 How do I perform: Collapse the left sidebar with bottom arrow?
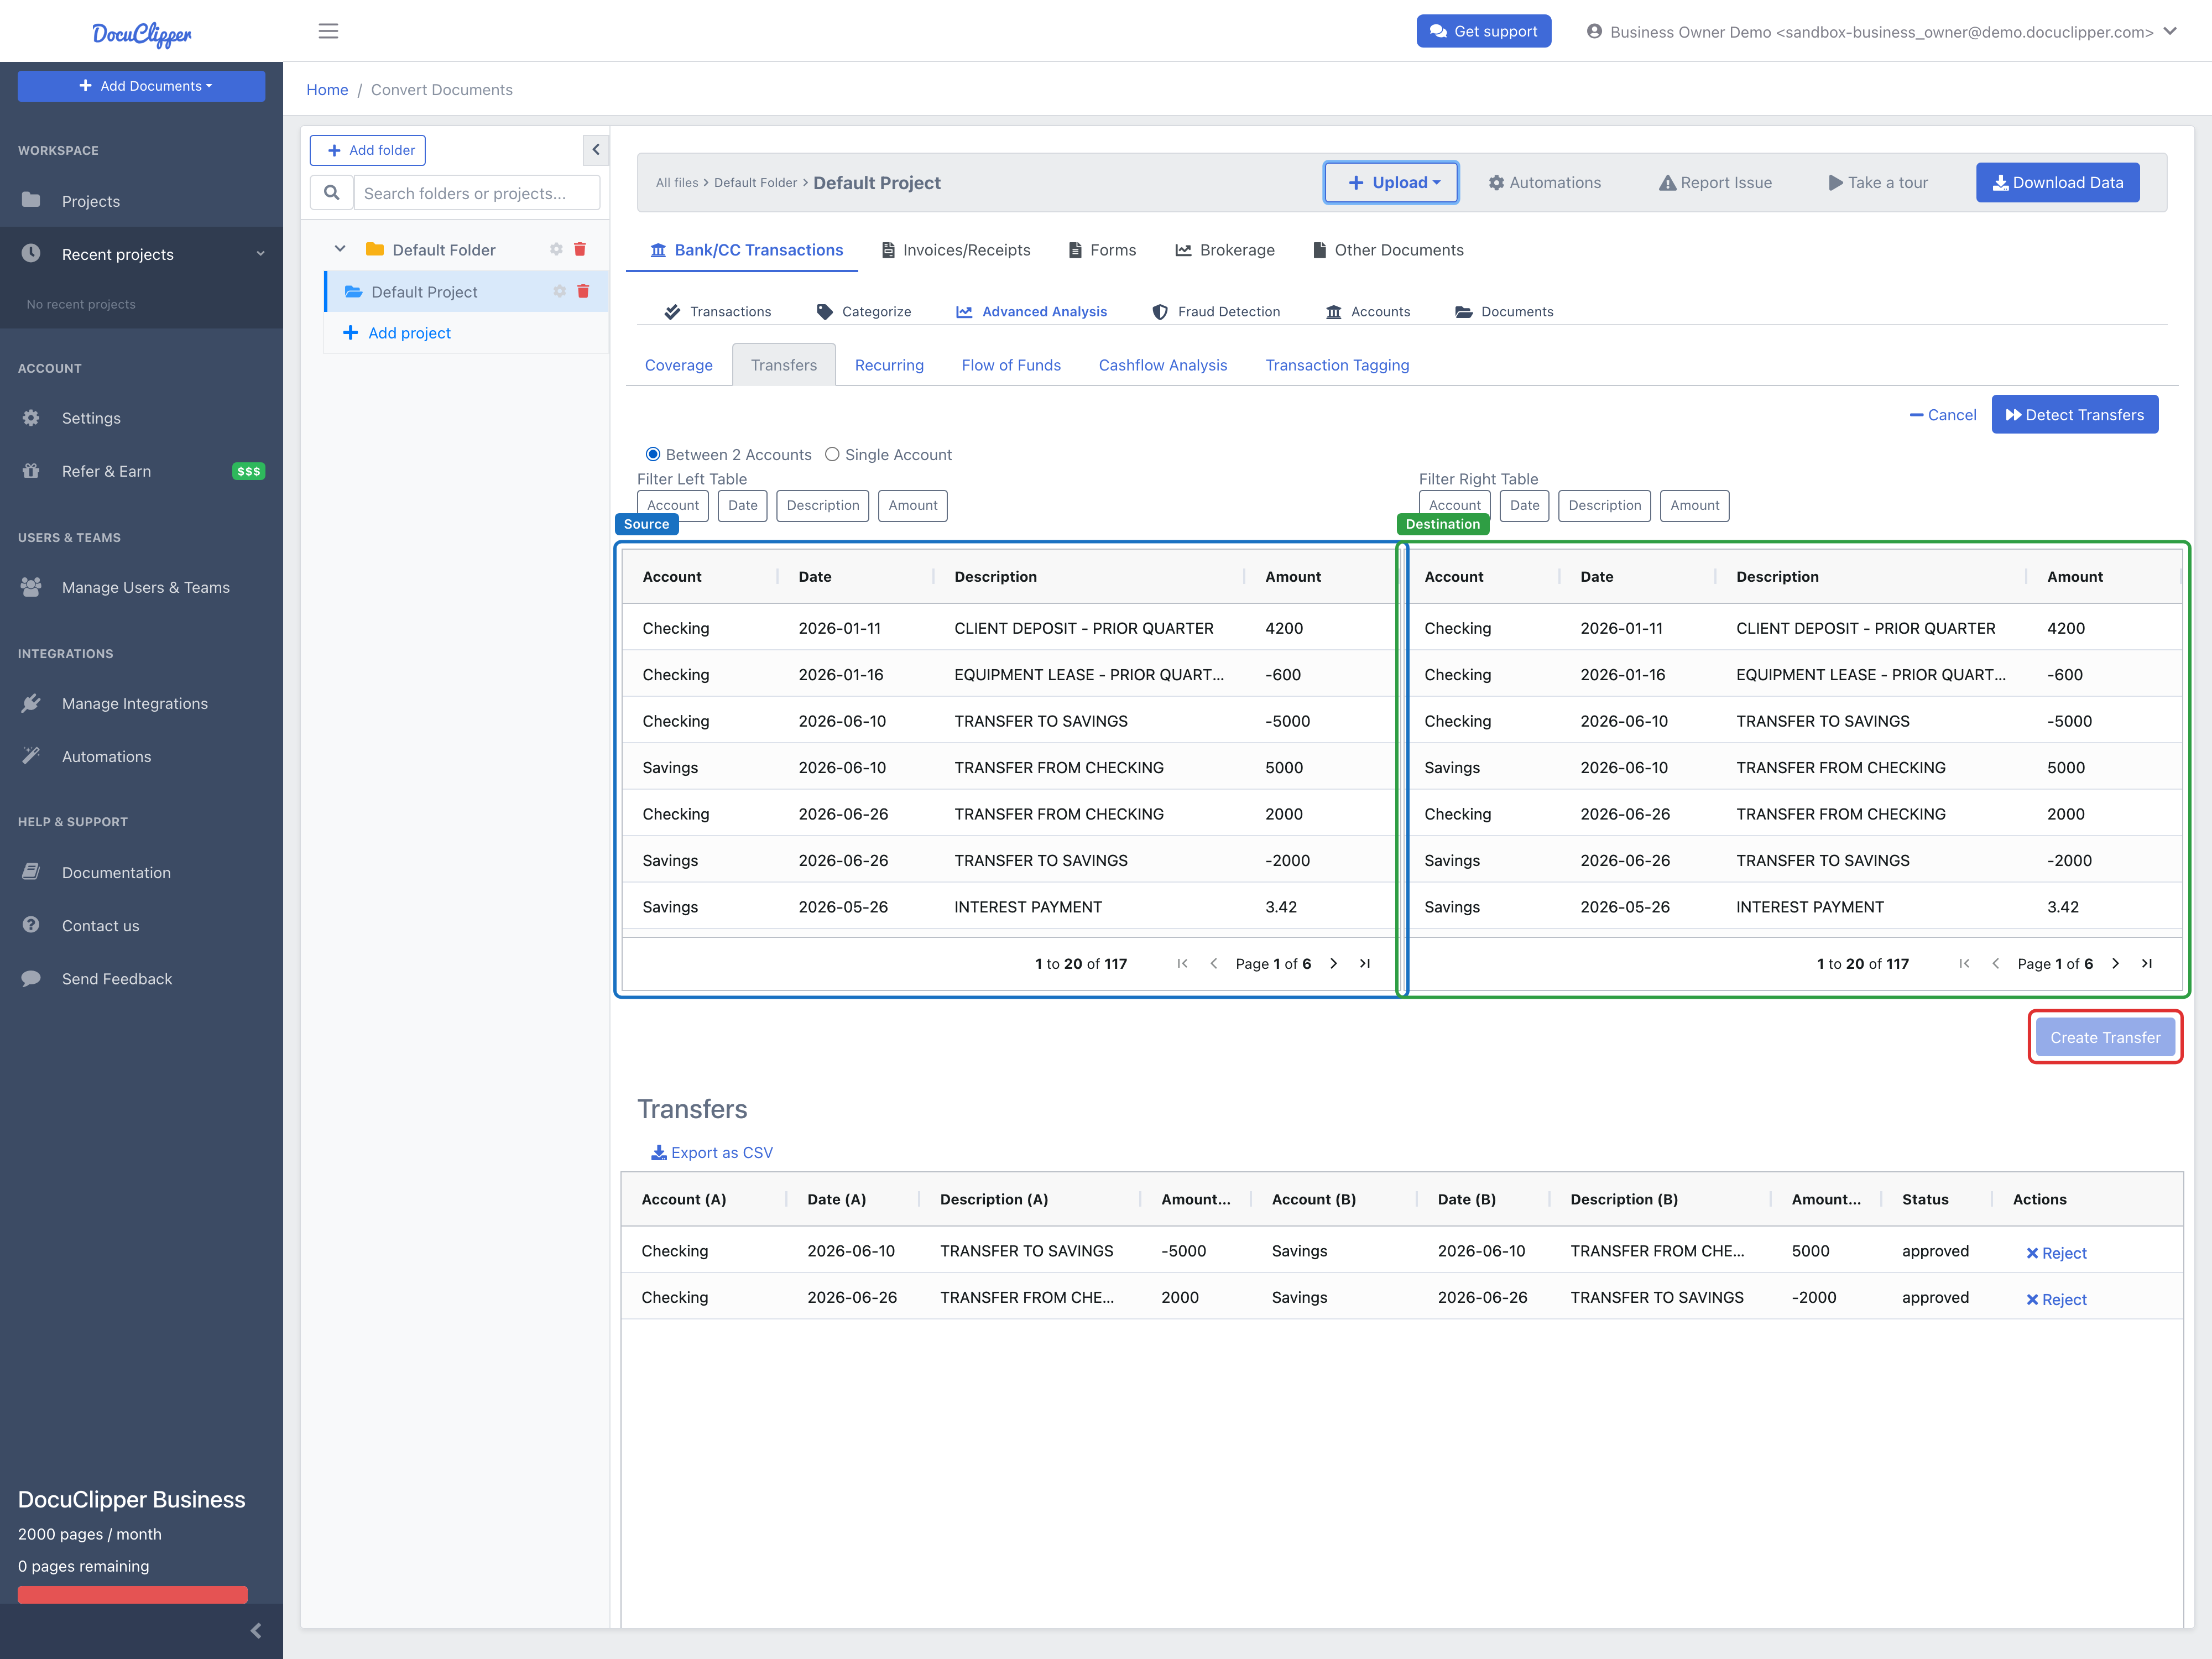pos(255,1631)
